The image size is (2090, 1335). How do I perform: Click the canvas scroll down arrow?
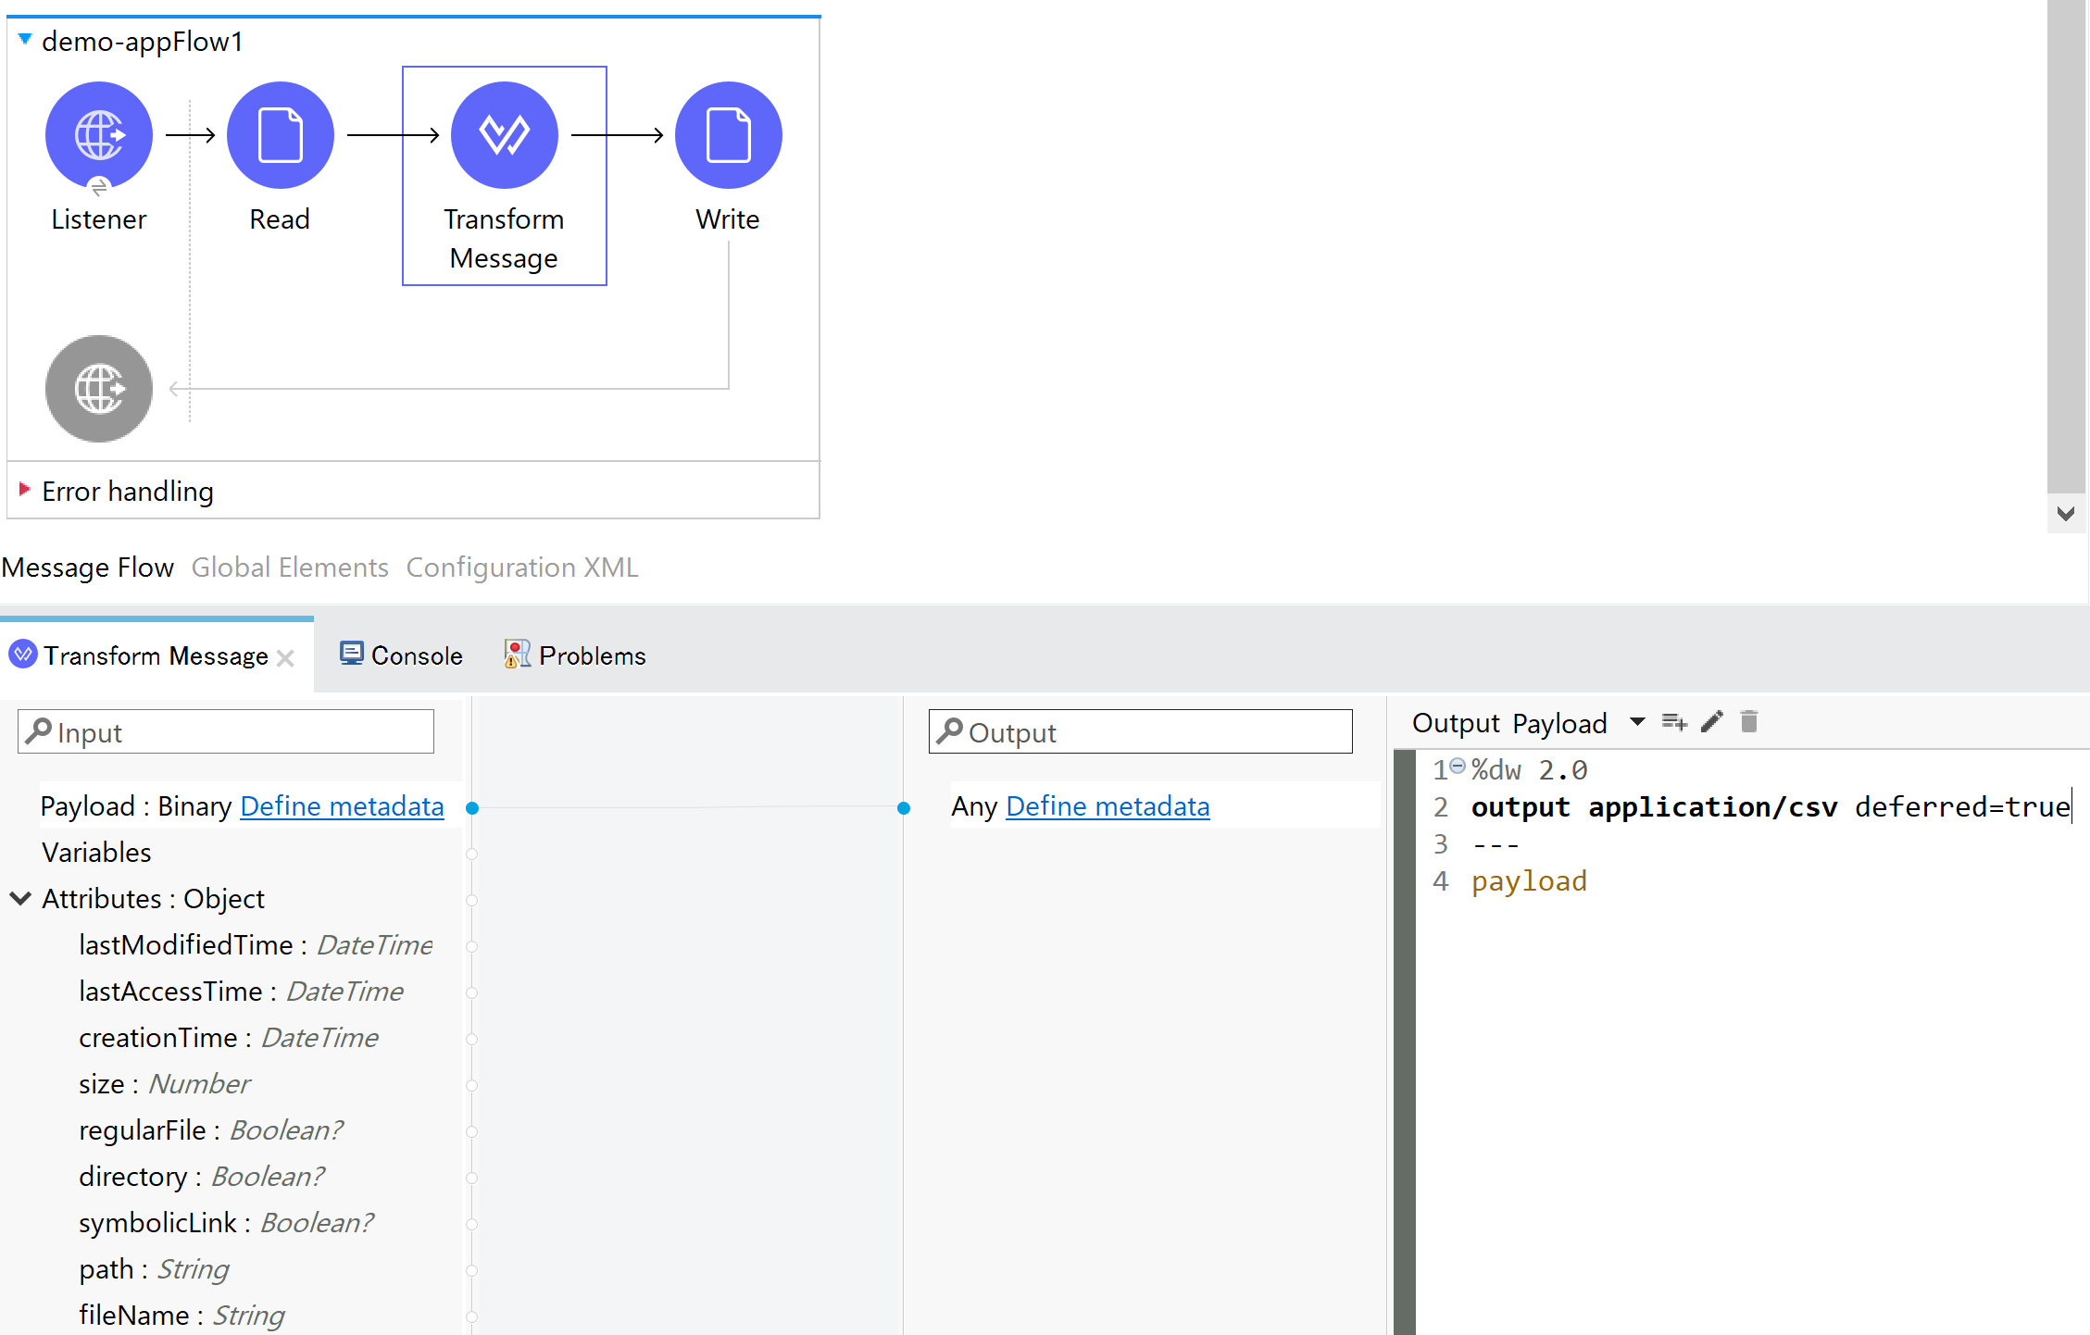coord(2065,514)
